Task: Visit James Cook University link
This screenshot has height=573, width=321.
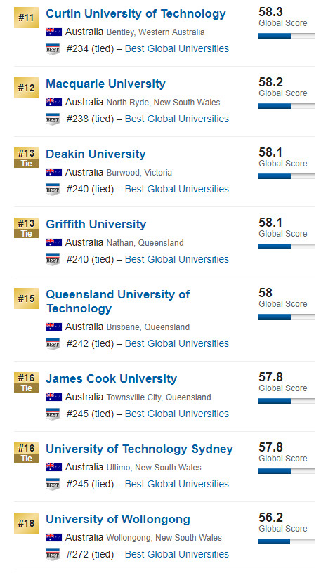Action: (x=111, y=379)
